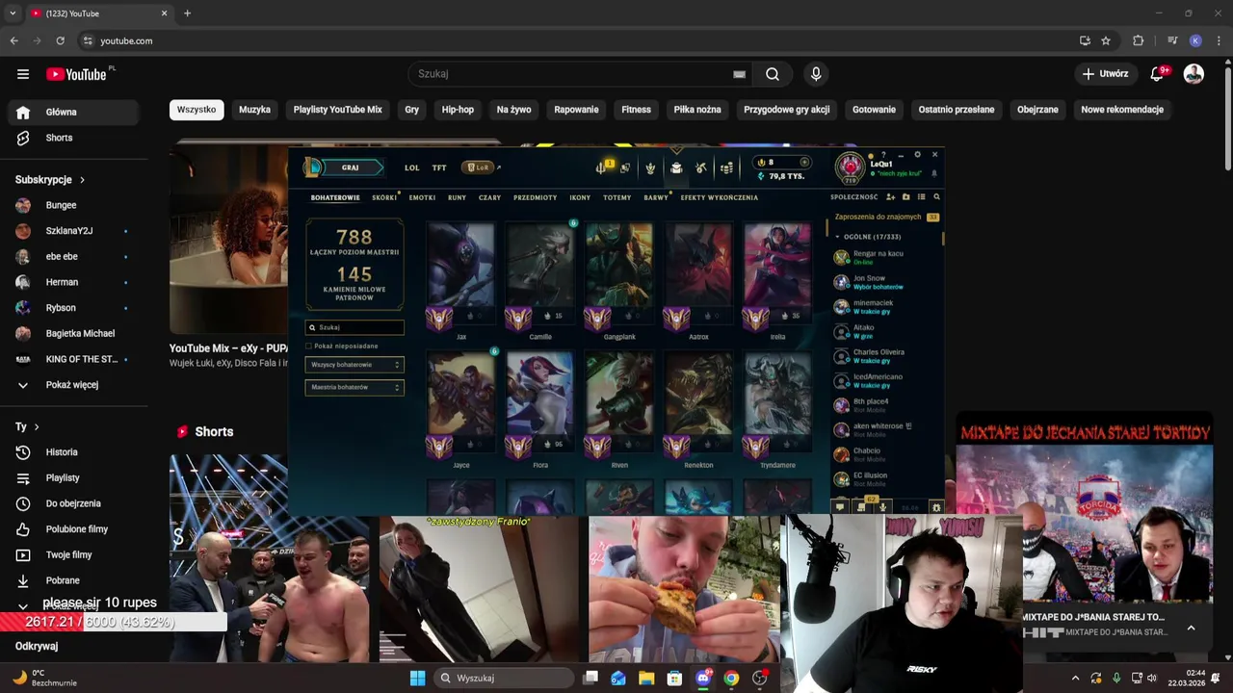Switch to RUNY collection tab
Screen dimensions: 1233x693
(x=457, y=197)
